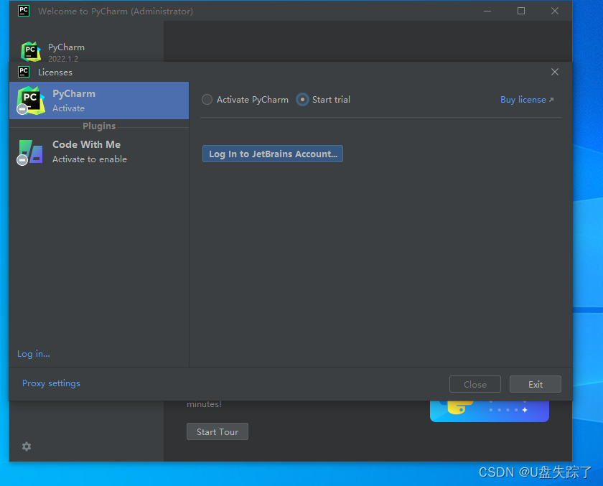Click the Log in... link at bottom left
603x486 pixels.
pyautogui.click(x=34, y=354)
